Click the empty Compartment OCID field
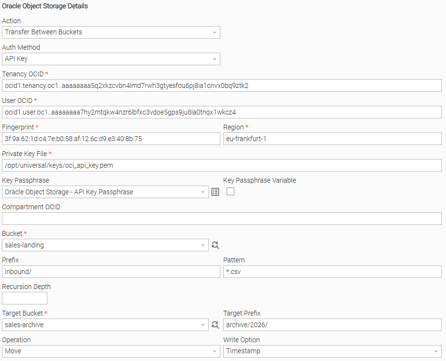This screenshot has width=446, height=361. click(x=222, y=218)
